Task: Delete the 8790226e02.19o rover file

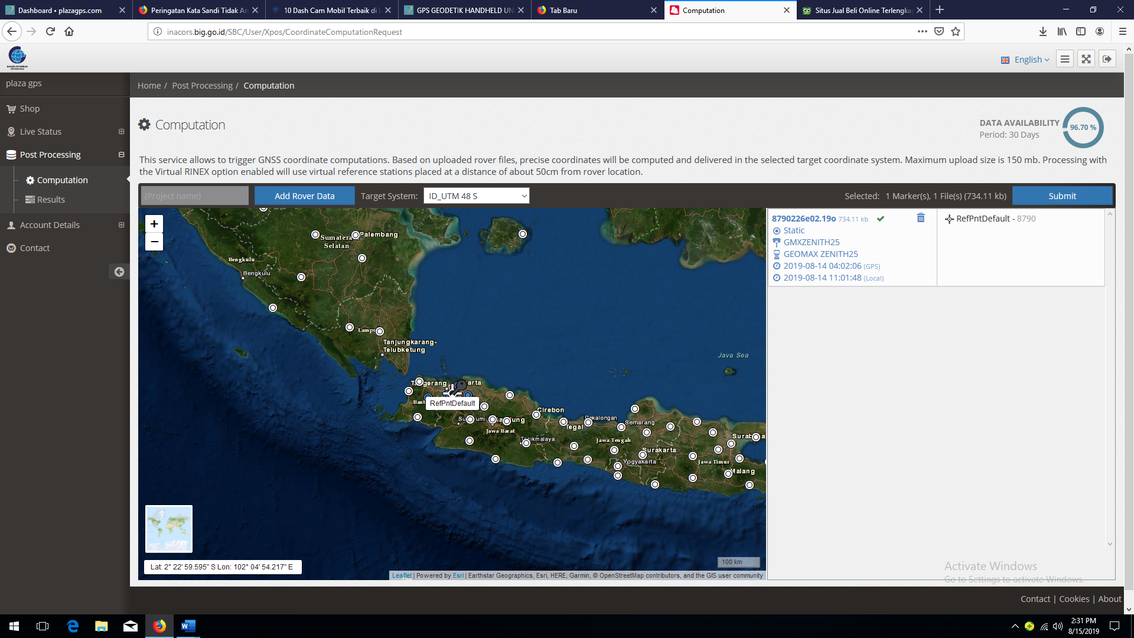Action: point(920,218)
